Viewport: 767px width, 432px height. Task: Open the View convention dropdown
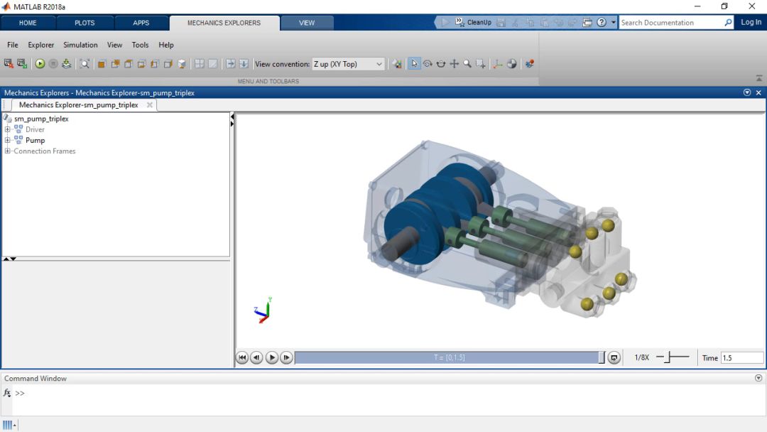click(x=348, y=64)
